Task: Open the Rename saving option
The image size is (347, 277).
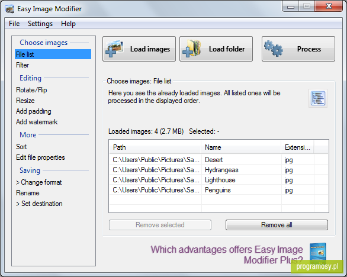Action: tap(28, 193)
